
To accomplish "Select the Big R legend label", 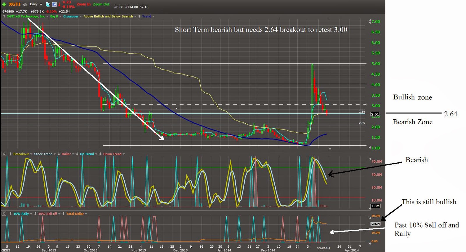I will 54,16.
